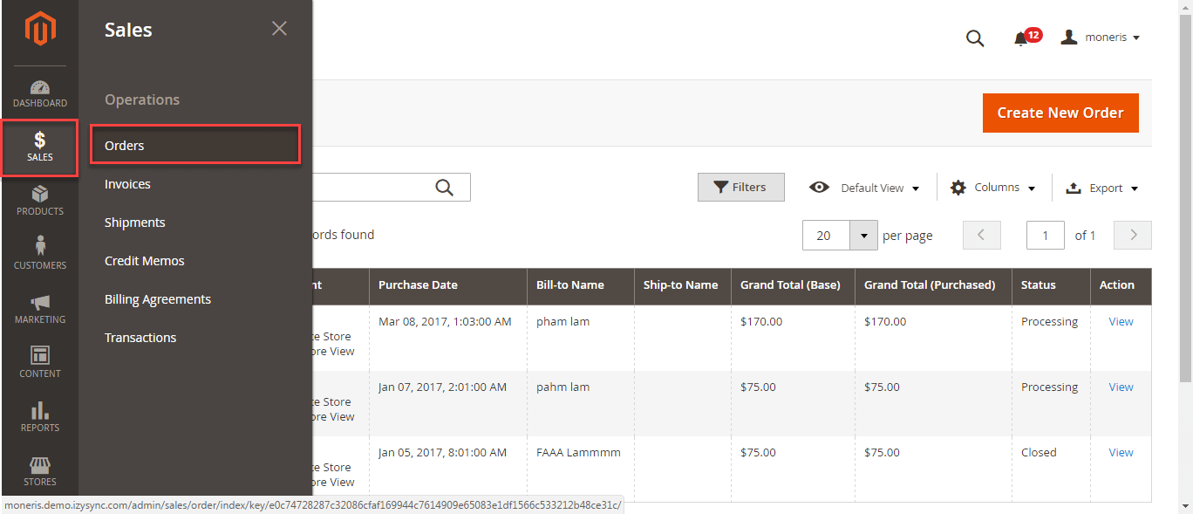This screenshot has height=514, width=1193.
Task: Click the header search magnifier icon
Action: [975, 38]
